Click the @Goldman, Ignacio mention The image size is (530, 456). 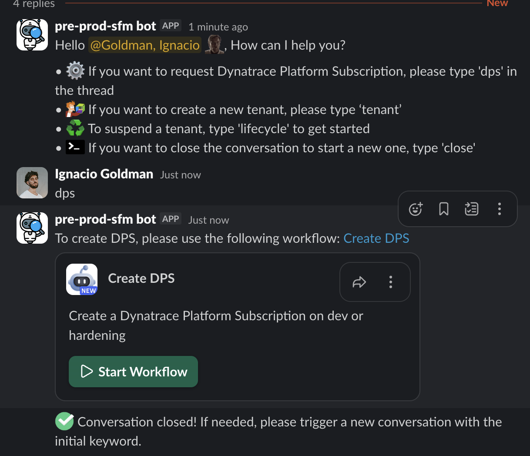pyautogui.click(x=145, y=45)
